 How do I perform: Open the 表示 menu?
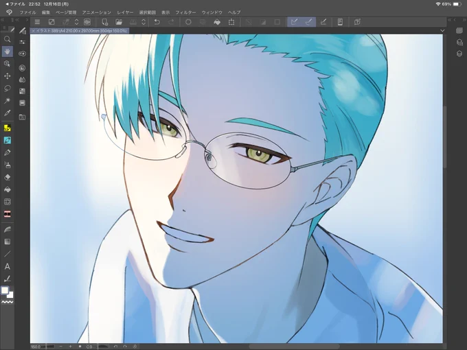point(166,12)
